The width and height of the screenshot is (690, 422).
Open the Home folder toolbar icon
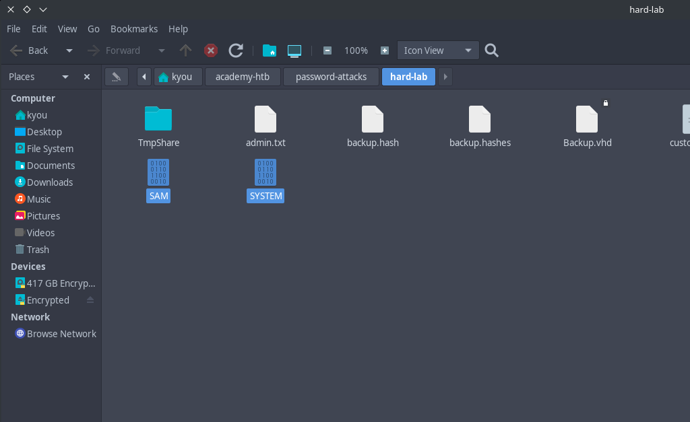pyautogui.click(x=270, y=50)
